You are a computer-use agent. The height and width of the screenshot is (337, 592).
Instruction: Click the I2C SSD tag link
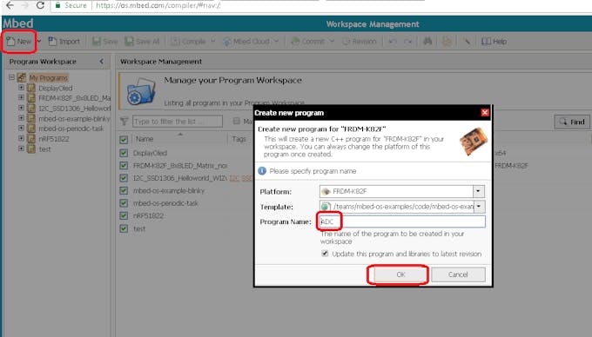pos(241,178)
